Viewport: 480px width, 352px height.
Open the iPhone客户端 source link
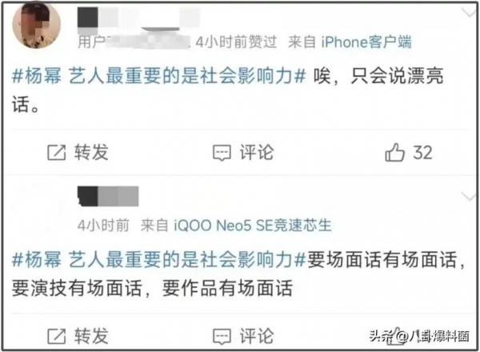pos(366,42)
